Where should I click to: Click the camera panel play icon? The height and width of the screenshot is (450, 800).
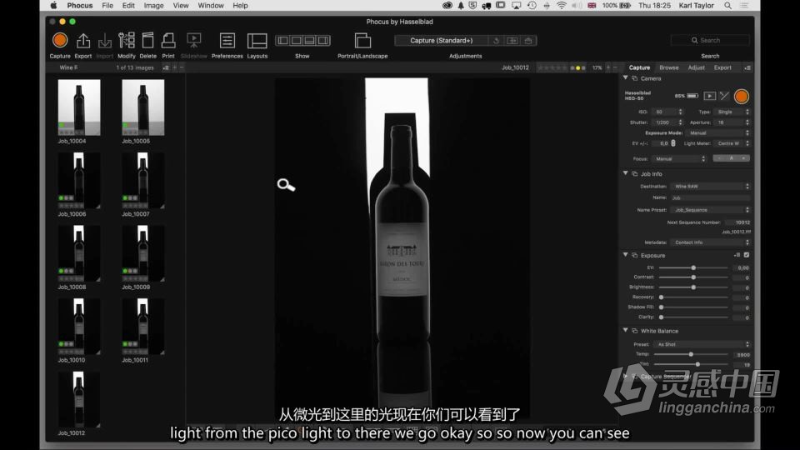point(709,96)
